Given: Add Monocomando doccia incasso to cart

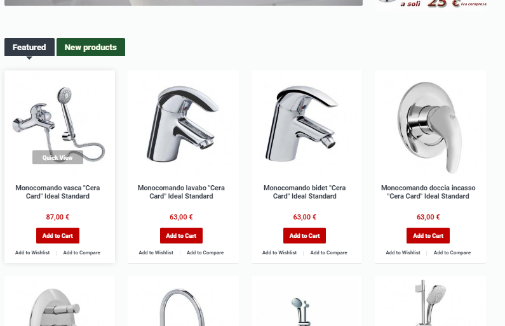Looking at the screenshot, I should [x=428, y=236].
